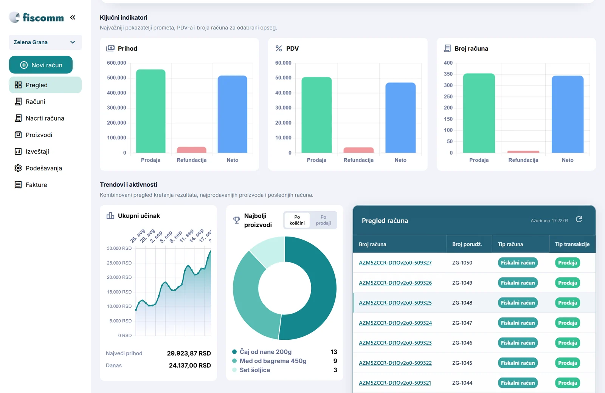
Task: Open the Zelena Grana company dropdown
Action: [45, 42]
